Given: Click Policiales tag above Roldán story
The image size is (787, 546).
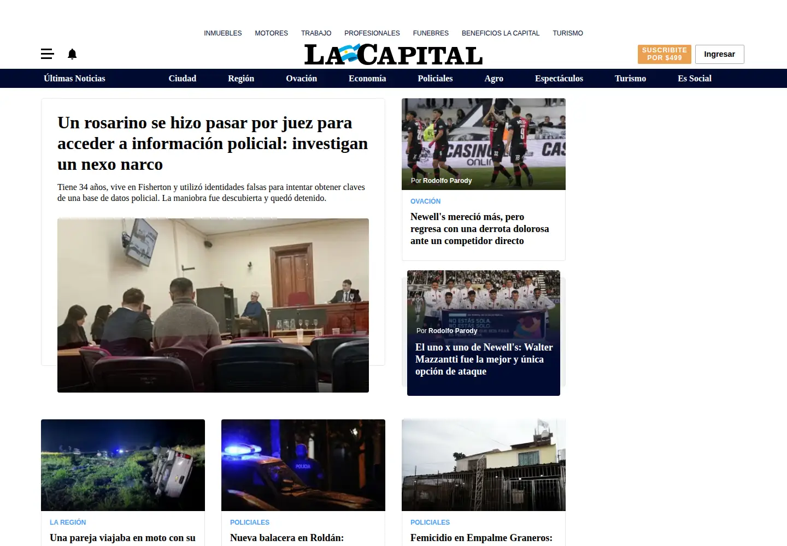Looking at the screenshot, I should 250,523.
